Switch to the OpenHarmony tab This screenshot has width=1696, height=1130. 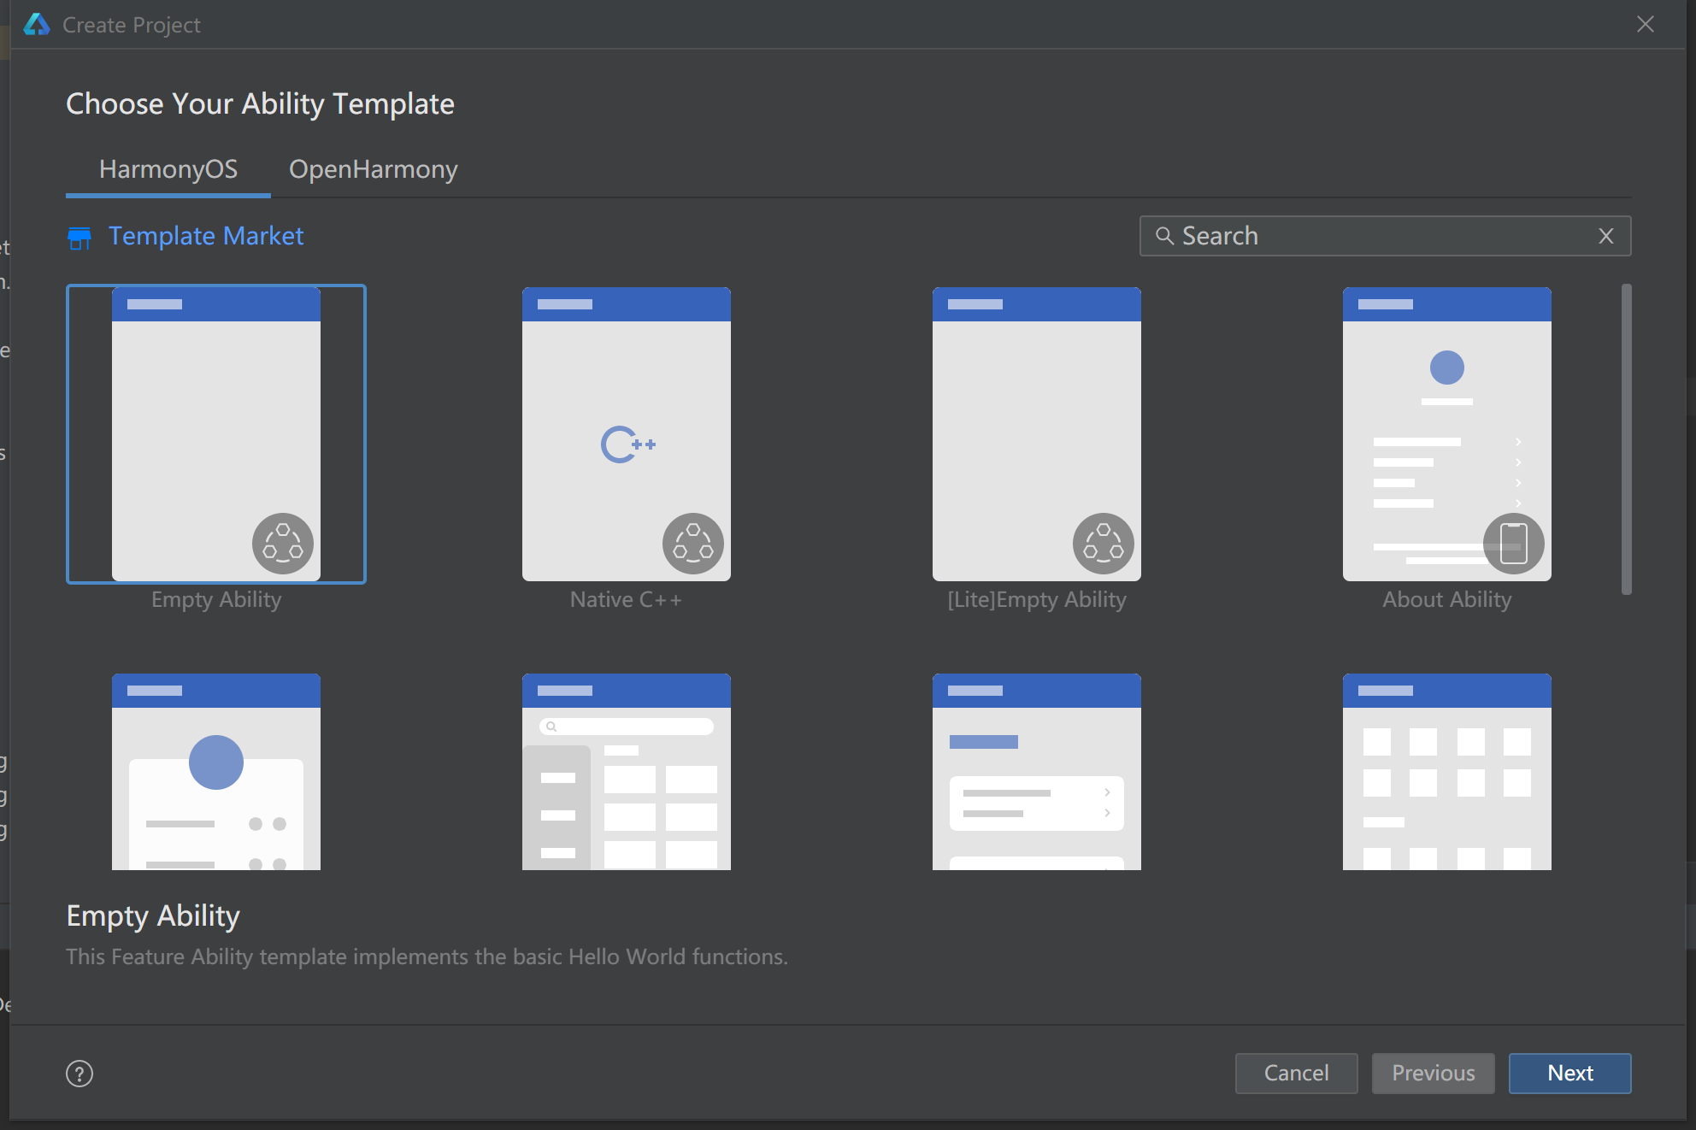point(374,169)
